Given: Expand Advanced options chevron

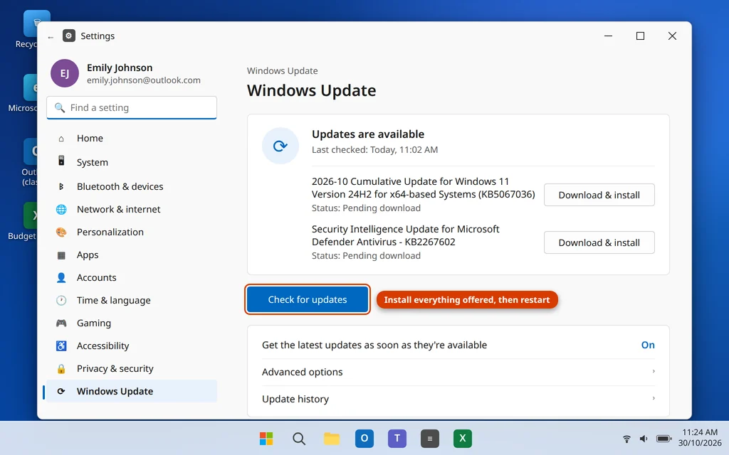Looking at the screenshot, I should (x=654, y=371).
